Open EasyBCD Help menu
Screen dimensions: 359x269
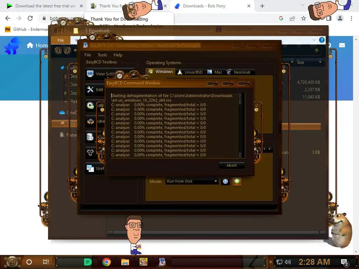tap(118, 55)
